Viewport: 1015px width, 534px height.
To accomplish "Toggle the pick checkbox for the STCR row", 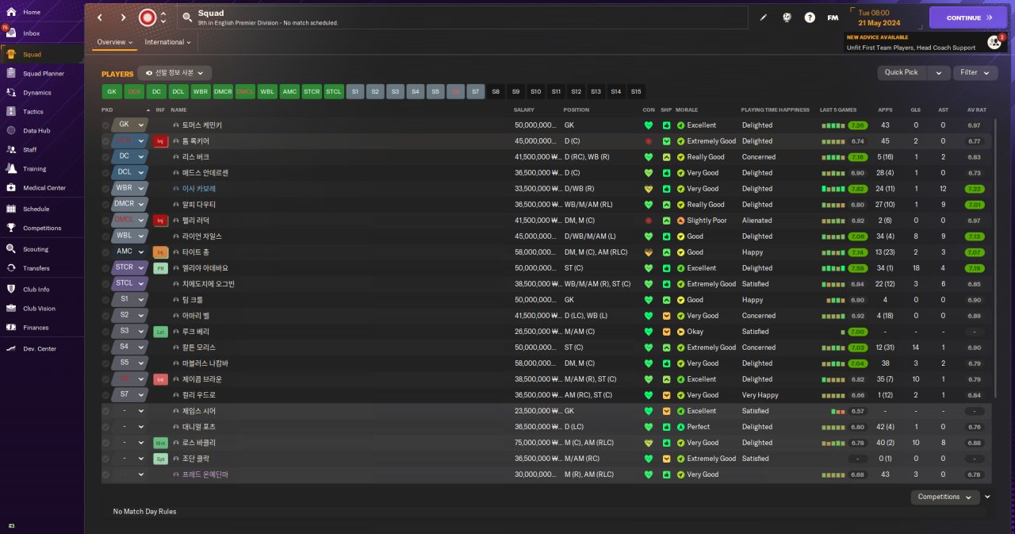I will click(x=106, y=268).
